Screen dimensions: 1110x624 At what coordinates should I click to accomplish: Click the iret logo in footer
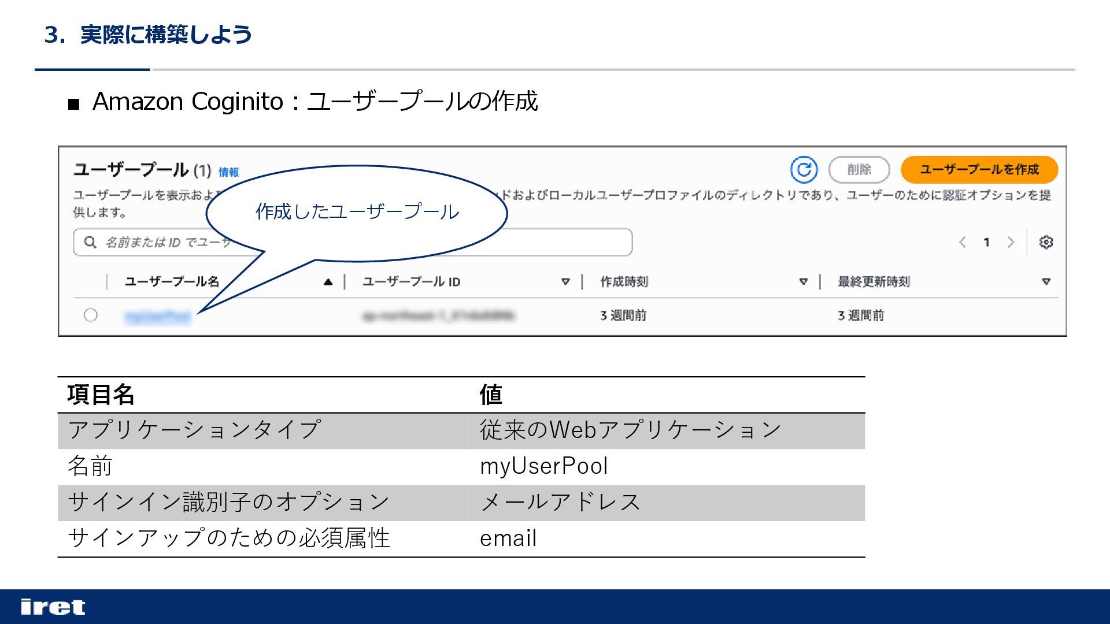pyautogui.click(x=53, y=607)
